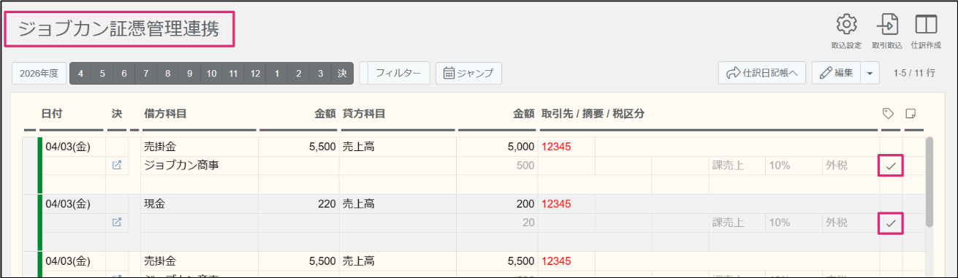Image resolution: width=958 pixels, height=278 pixels.
Task: Click the memo note icon column header
Action: point(911,113)
